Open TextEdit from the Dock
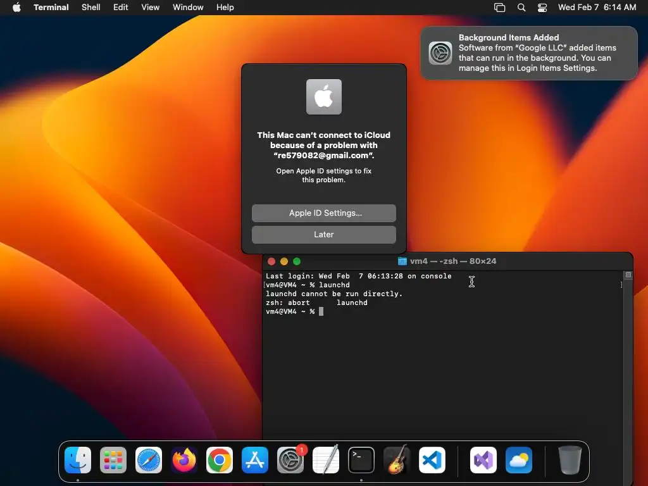This screenshot has height=486, width=648. [326, 460]
